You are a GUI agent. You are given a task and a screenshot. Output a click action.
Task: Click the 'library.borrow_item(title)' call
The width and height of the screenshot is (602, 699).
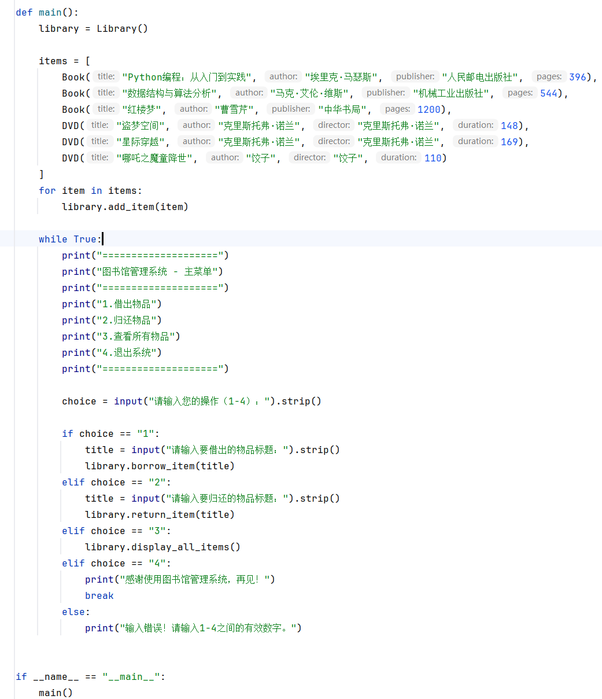(160, 466)
